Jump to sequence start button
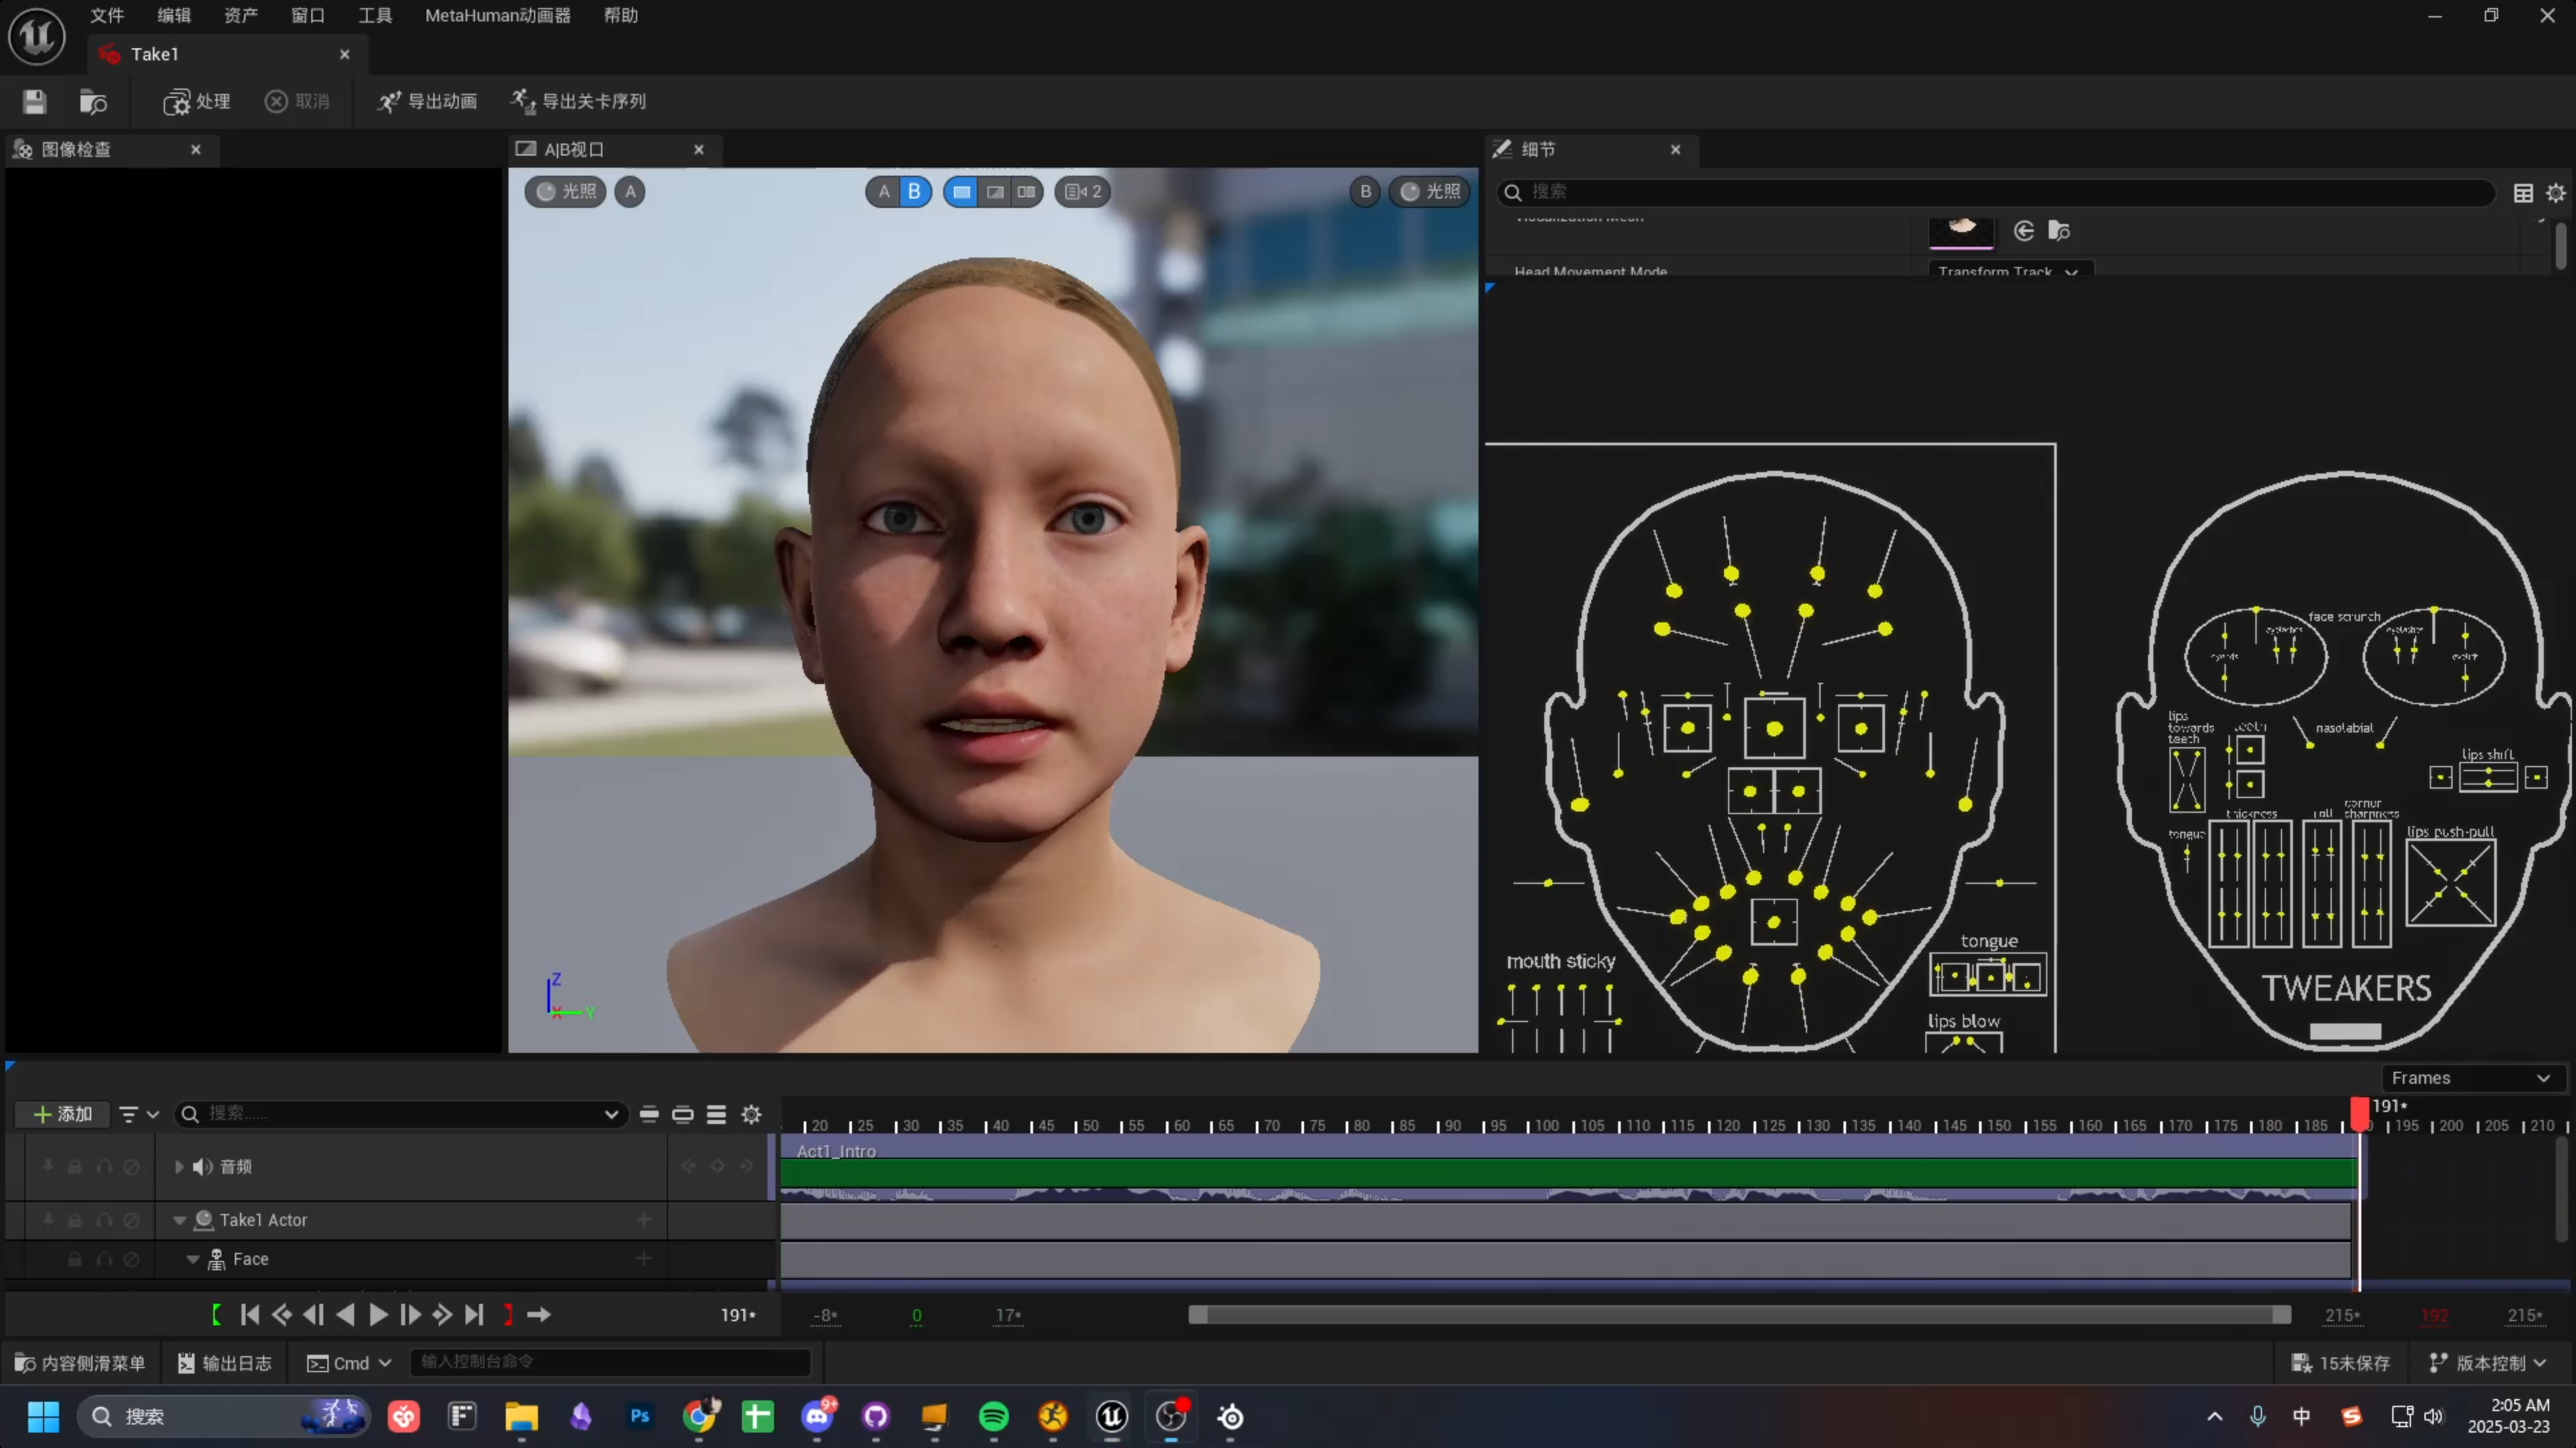This screenshot has width=2576, height=1448. coord(250,1315)
